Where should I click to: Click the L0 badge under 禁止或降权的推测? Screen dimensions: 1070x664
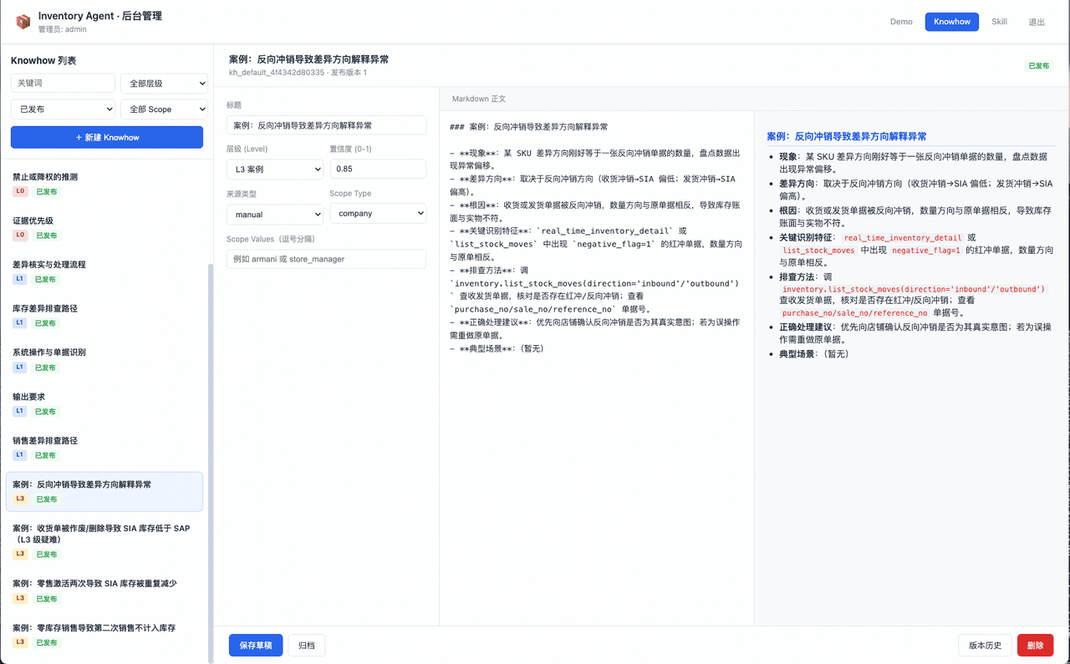(x=20, y=191)
